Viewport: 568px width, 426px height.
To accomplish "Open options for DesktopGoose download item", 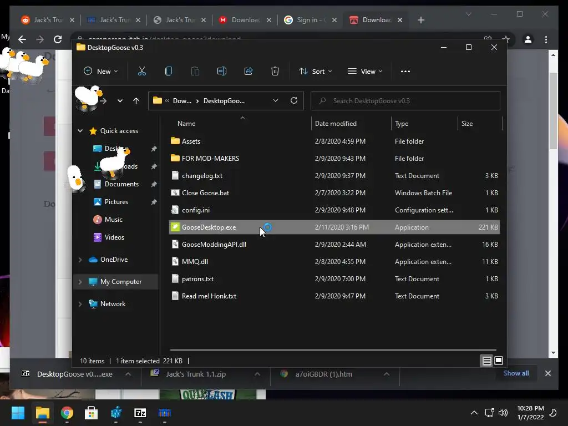I will pos(128,374).
